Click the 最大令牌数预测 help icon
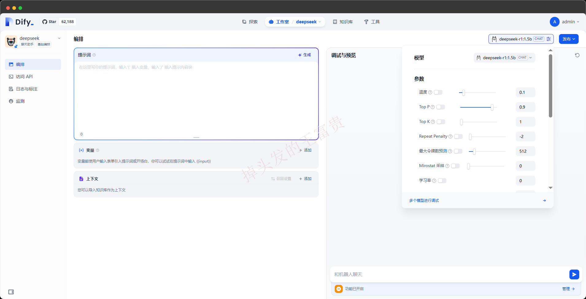 450,151
